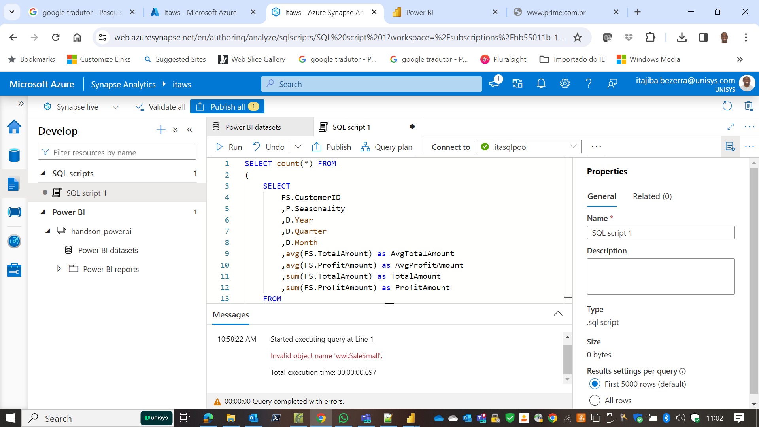Viewport: 759px width, 427px height.
Task: Open Power BI datasets tree item
Action: coord(108,250)
